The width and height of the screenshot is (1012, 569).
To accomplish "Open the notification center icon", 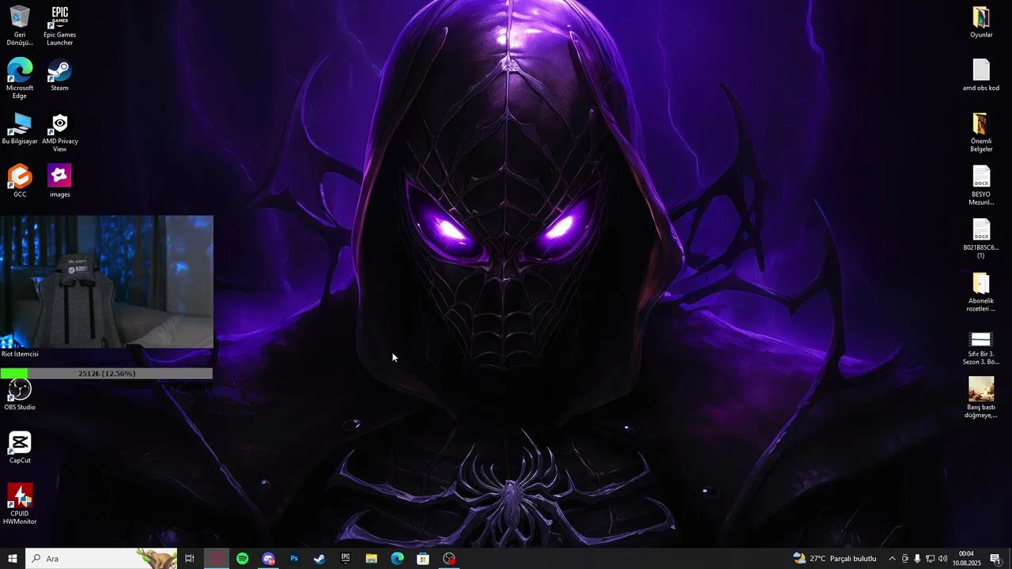I will click(x=995, y=559).
